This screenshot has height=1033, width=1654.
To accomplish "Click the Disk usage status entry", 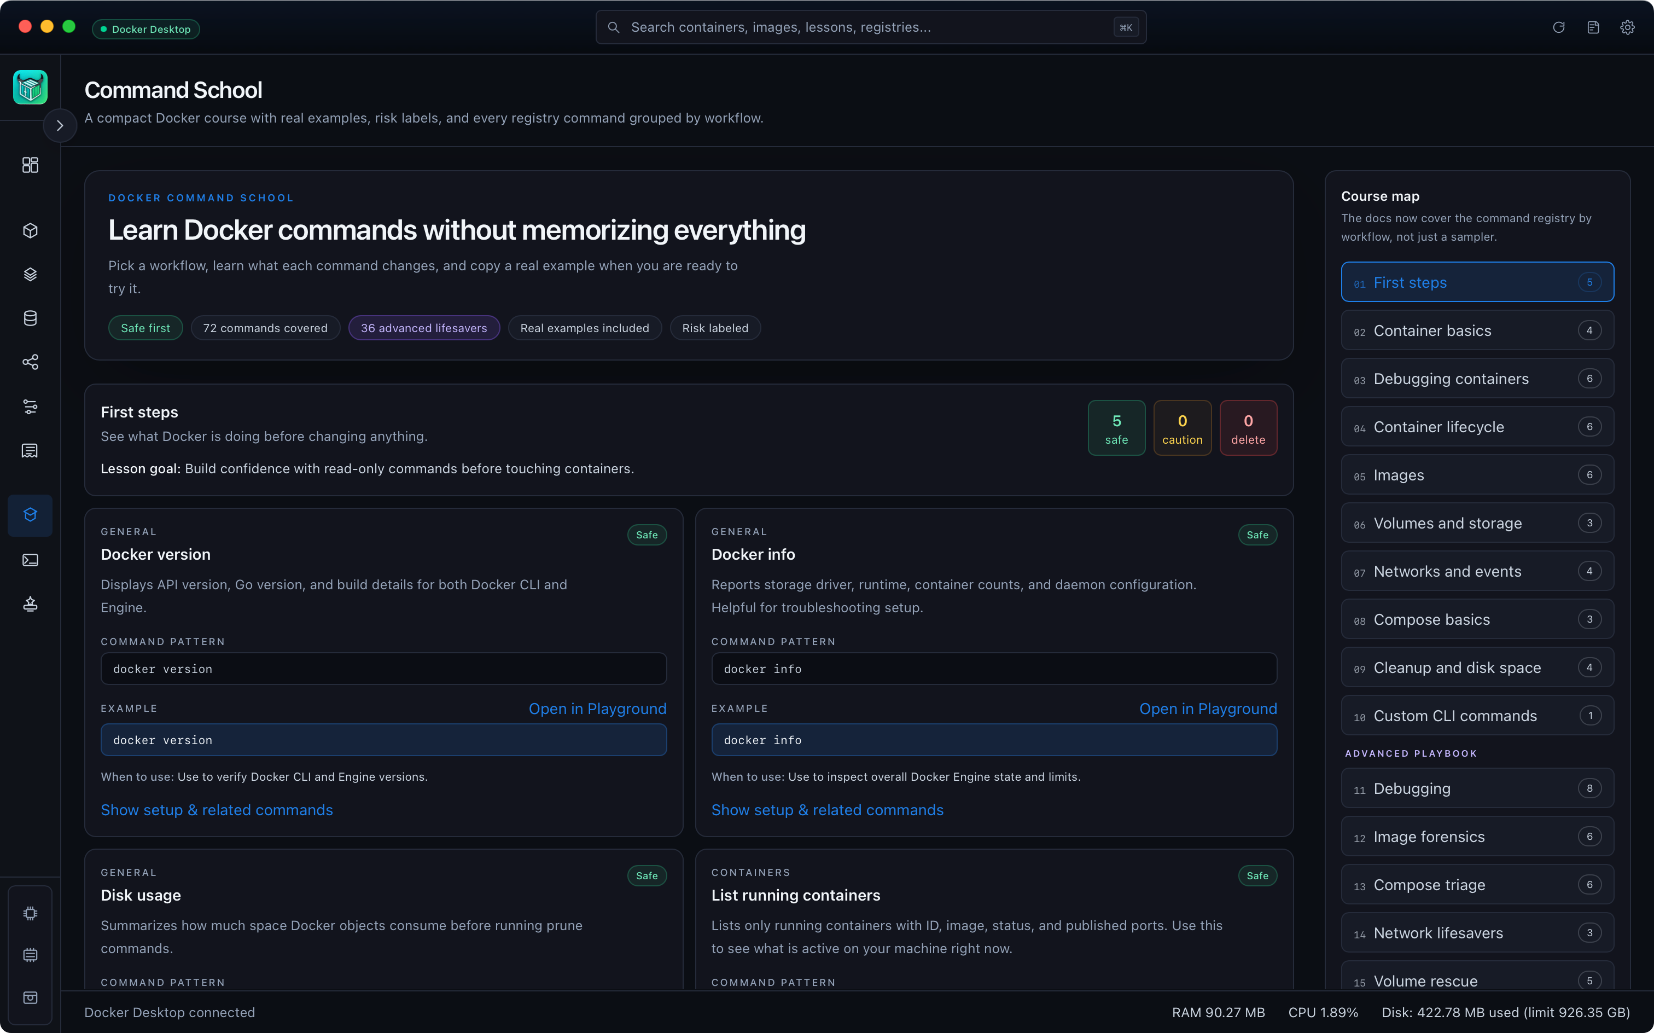I will click(1505, 1013).
